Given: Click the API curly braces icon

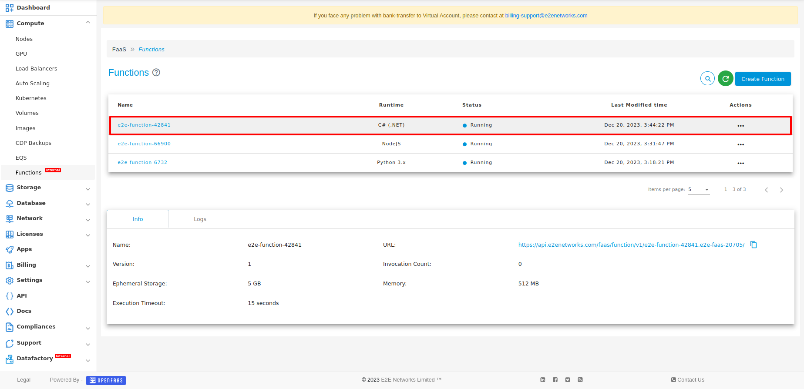Looking at the screenshot, I should (x=9, y=296).
